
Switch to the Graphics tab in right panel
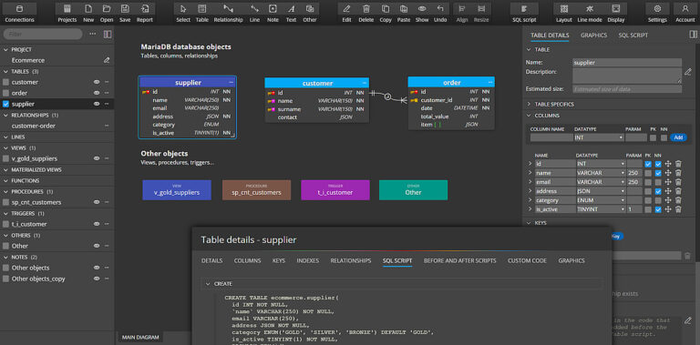(593, 36)
